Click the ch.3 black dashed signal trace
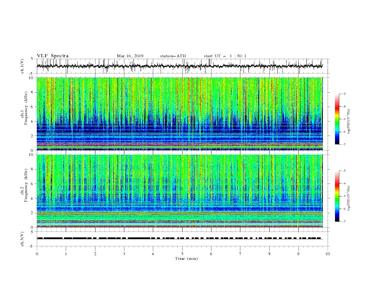The height and width of the screenshot is (285, 369). point(180,238)
